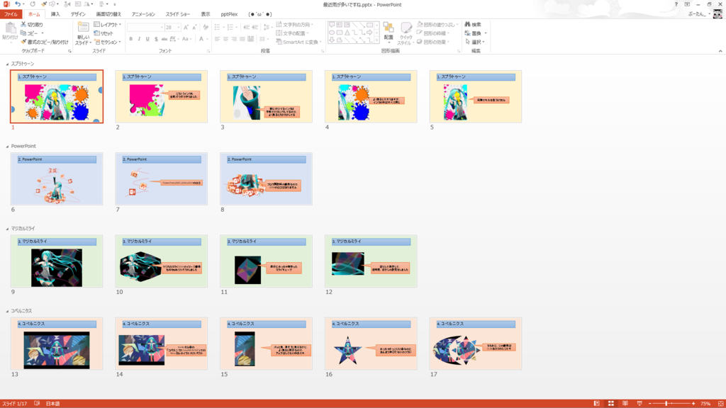Click the increase font size icon

click(186, 28)
